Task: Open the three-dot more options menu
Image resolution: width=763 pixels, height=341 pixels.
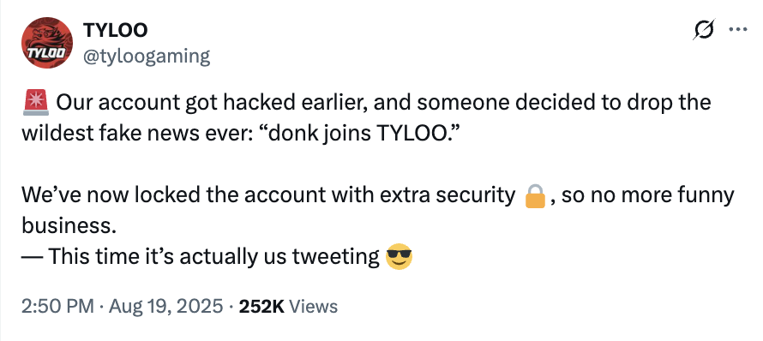Action: tap(737, 29)
